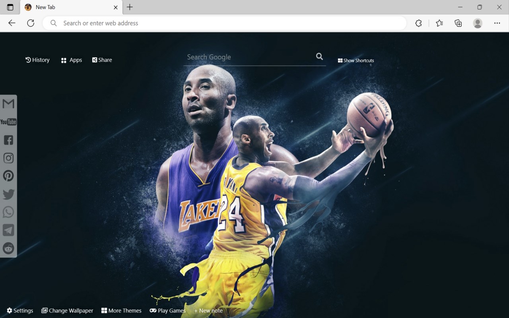Viewport: 509px width, 318px height.
Task: Open Gmail from the sidebar
Action: [8, 104]
